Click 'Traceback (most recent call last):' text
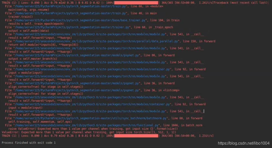 (241, 3)
